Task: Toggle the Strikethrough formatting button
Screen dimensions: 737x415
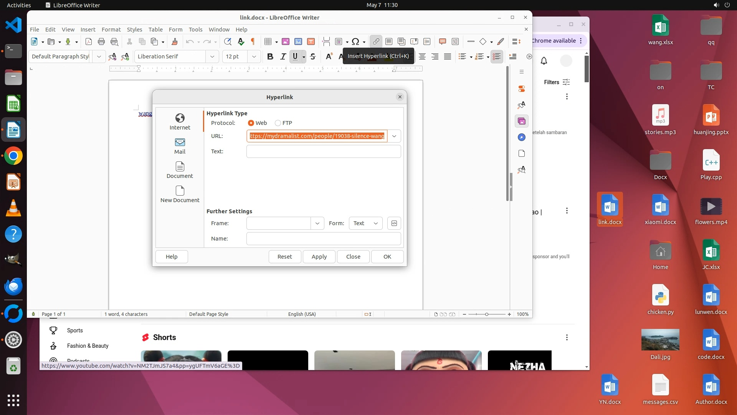Action: point(313,56)
